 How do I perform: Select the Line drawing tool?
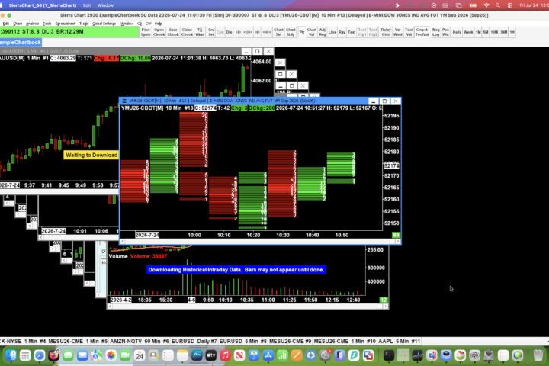332,32
